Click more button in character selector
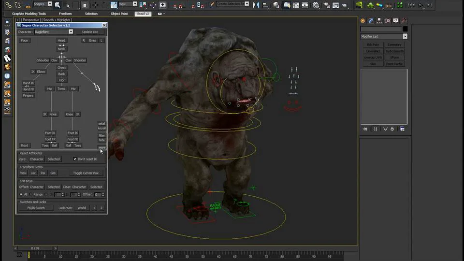464x261 pixels. 102,147
